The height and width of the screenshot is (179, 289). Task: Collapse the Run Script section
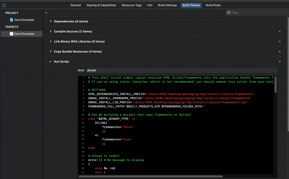(x=51, y=62)
